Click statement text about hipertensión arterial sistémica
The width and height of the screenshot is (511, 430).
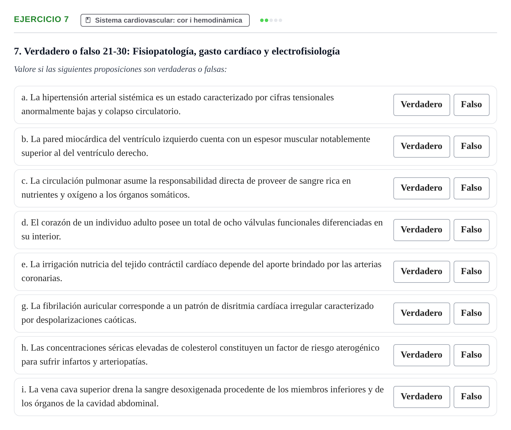[x=178, y=104]
